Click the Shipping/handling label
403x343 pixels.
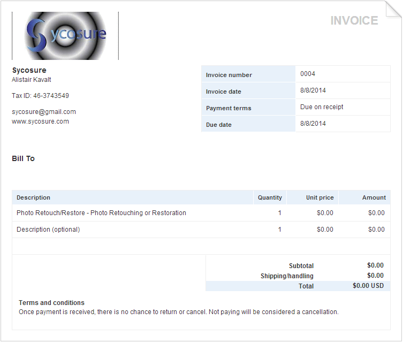pyautogui.click(x=287, y=276)
